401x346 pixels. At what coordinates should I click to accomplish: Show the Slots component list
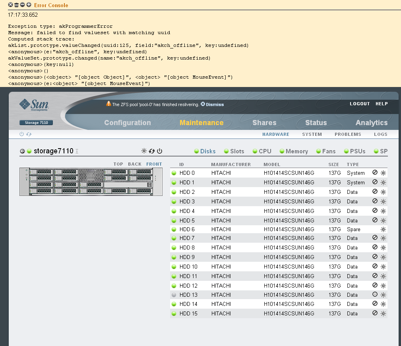click(x=234, y=151)
